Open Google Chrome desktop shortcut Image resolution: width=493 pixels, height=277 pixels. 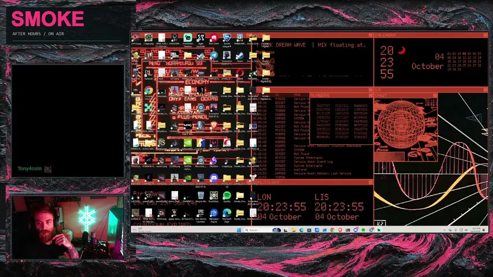(x=149, y=92)
